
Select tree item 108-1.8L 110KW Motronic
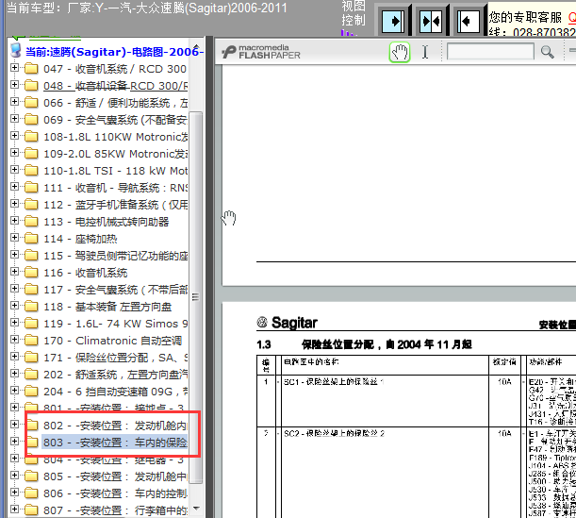pyautogui.click(x=115, y=137)
